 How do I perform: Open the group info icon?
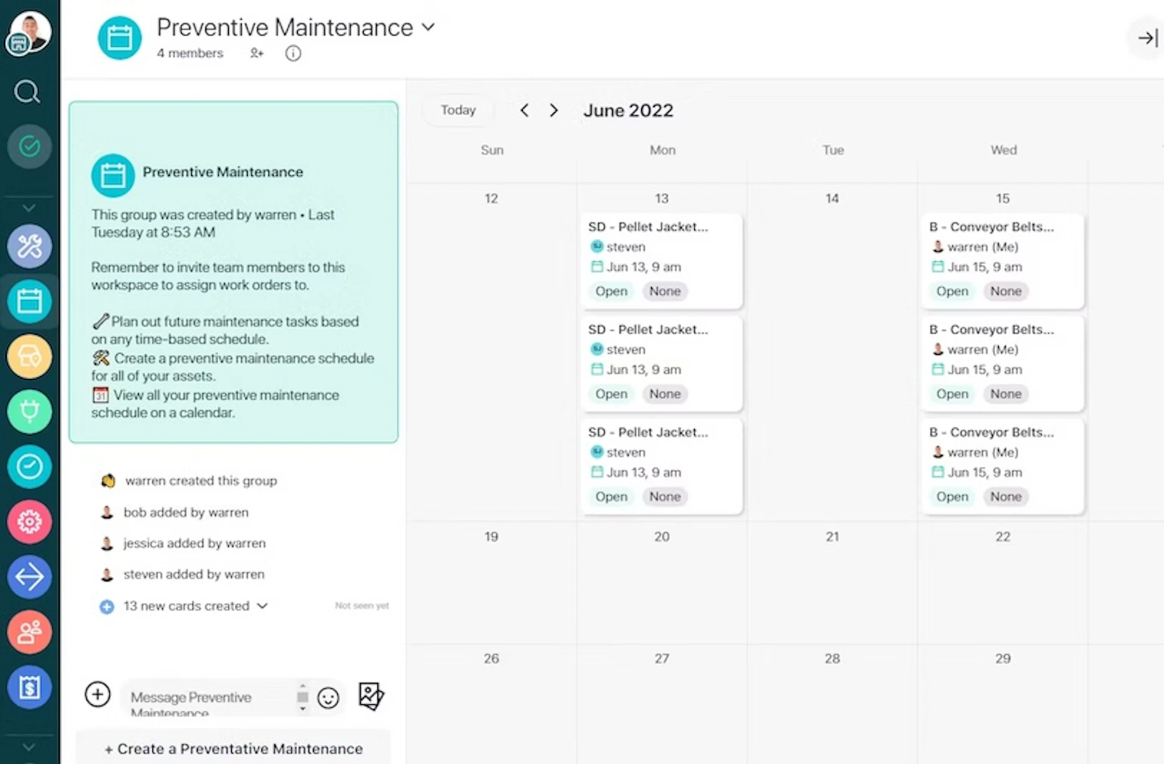293,53
